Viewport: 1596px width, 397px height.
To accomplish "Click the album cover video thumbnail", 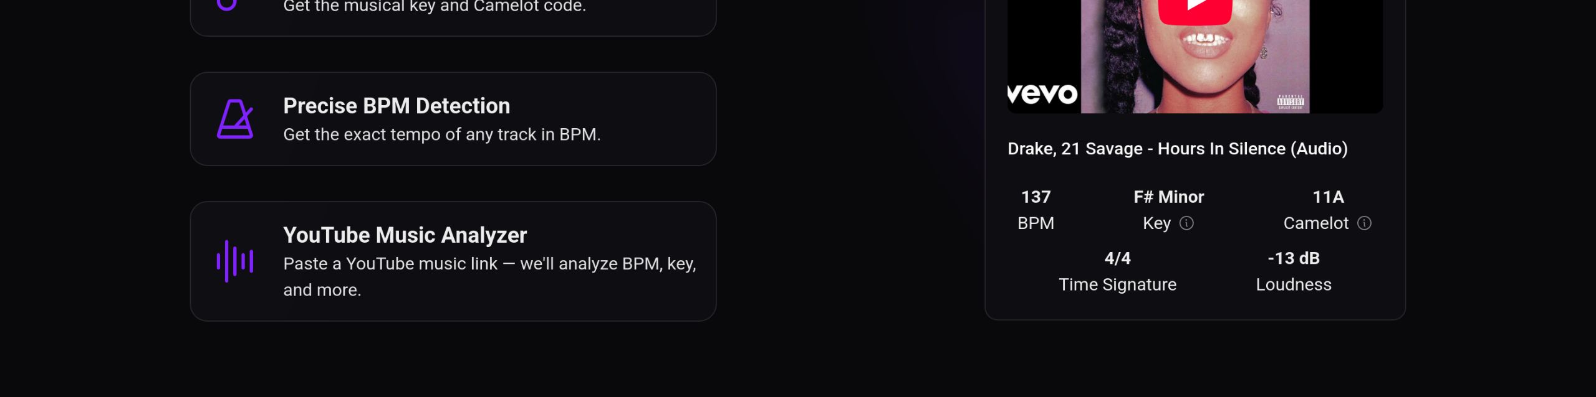I will click(1195, 56).
